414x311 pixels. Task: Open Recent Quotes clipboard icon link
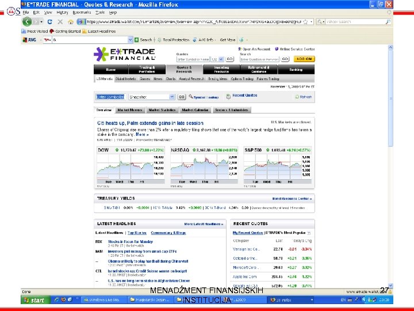pos(228,97)
